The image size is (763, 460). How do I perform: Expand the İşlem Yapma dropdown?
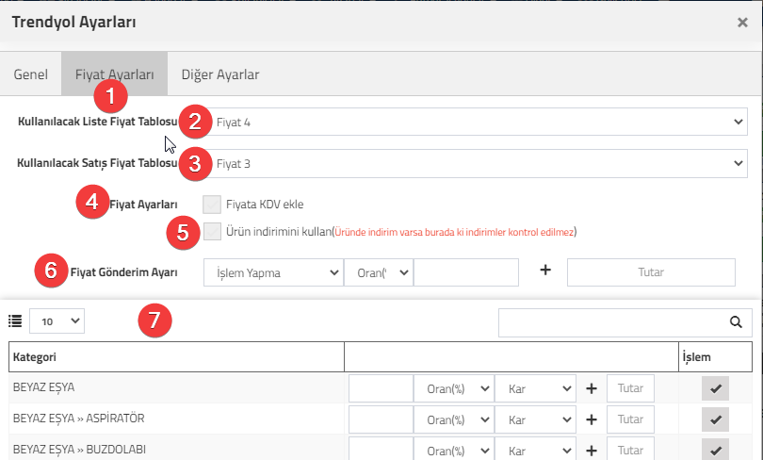(273, 272)
